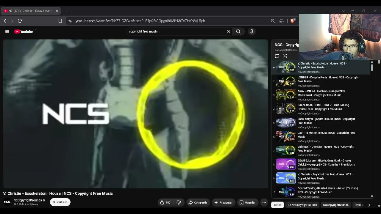
Task: Show more filter chips with right arrow
Action: pyautogui.click(x=369, y=205)
